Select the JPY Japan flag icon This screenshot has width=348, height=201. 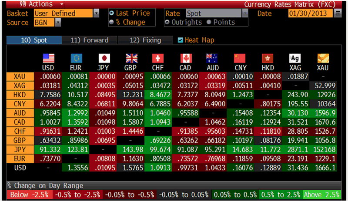(x=104, y=59)
